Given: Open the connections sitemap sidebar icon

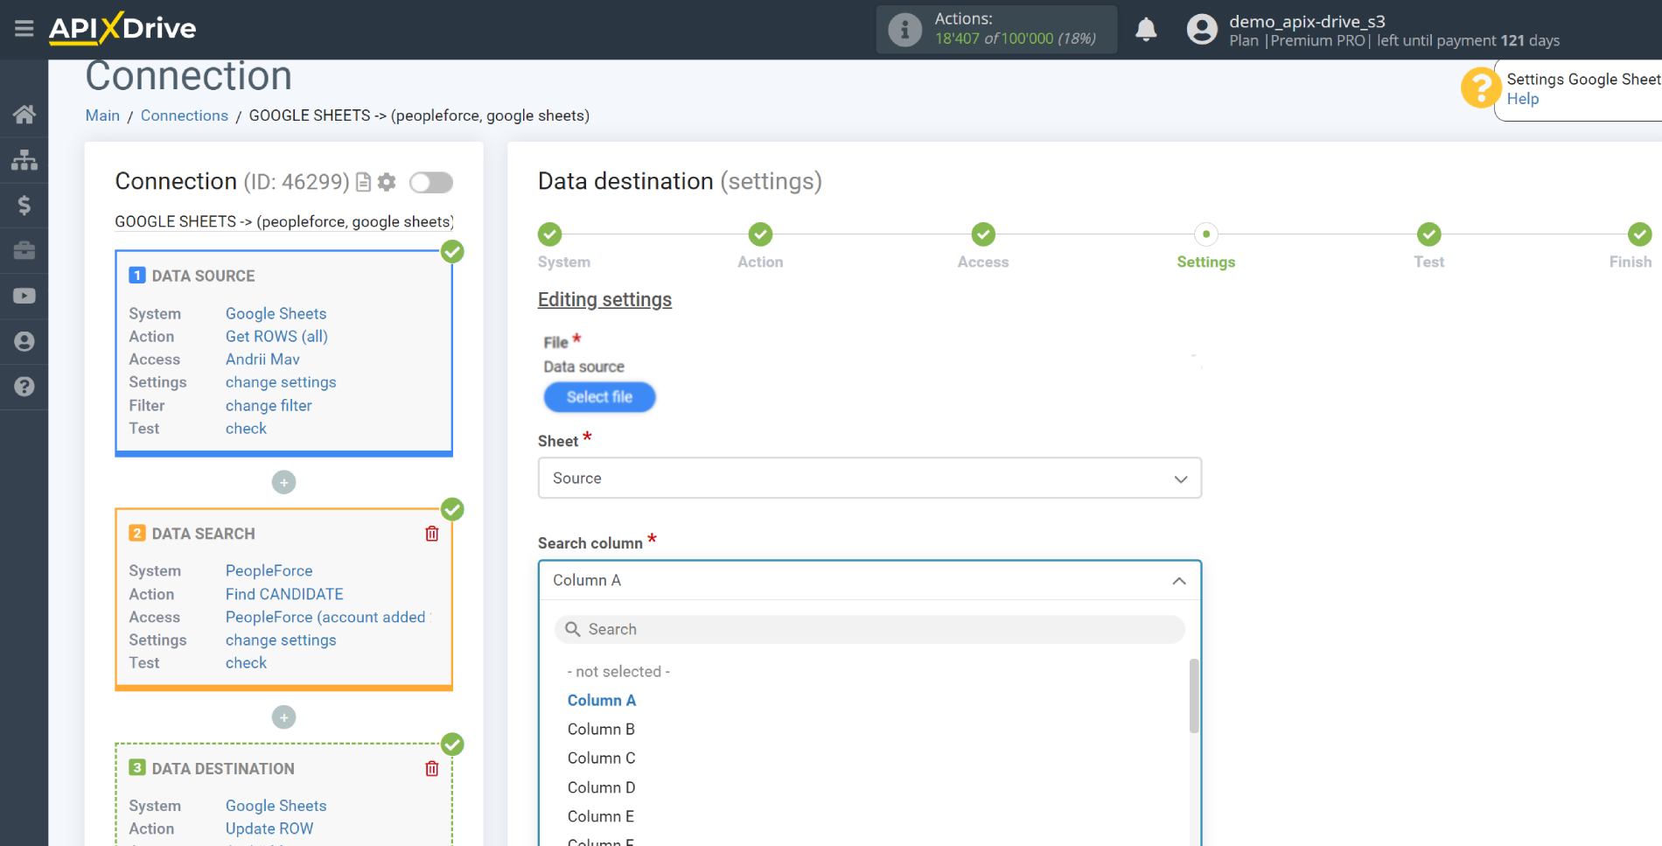Looking at the screenshot, I should click(24, 160).
